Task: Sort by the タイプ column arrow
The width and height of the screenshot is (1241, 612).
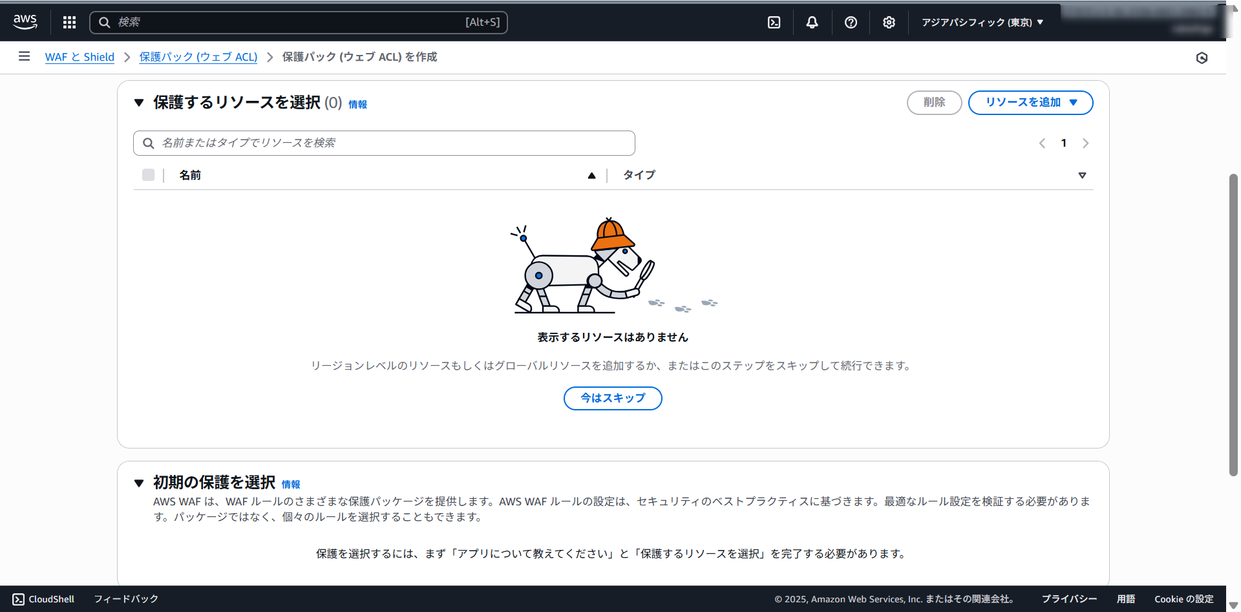Action: (x=1082, y=175)
